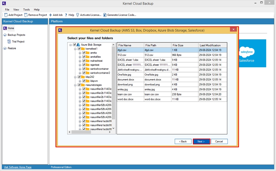Click the maheshtest folder icon
Screen dimensions: 276x171
tap(88, 61)
